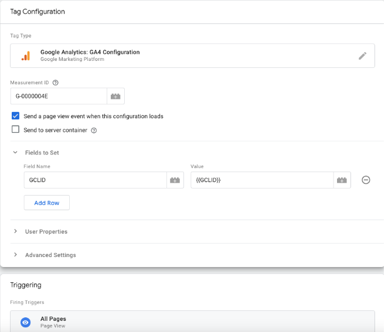The height and width of the screenshot is (332, 388).
Task: Click help icon next to Send to server container
Action: coord(94,130)
